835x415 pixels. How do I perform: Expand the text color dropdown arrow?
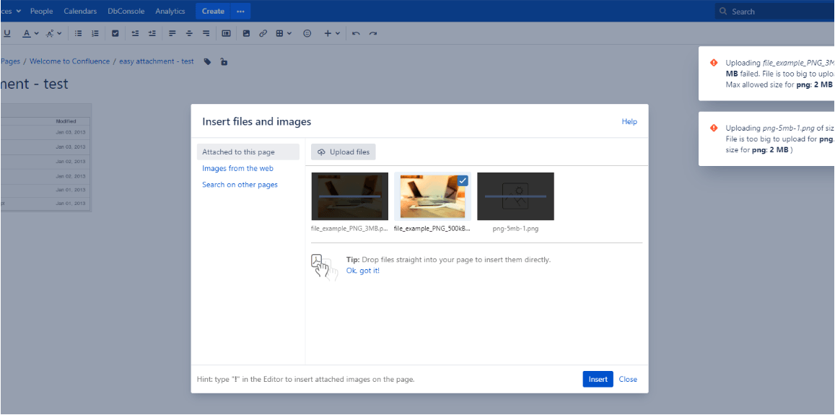35,33
